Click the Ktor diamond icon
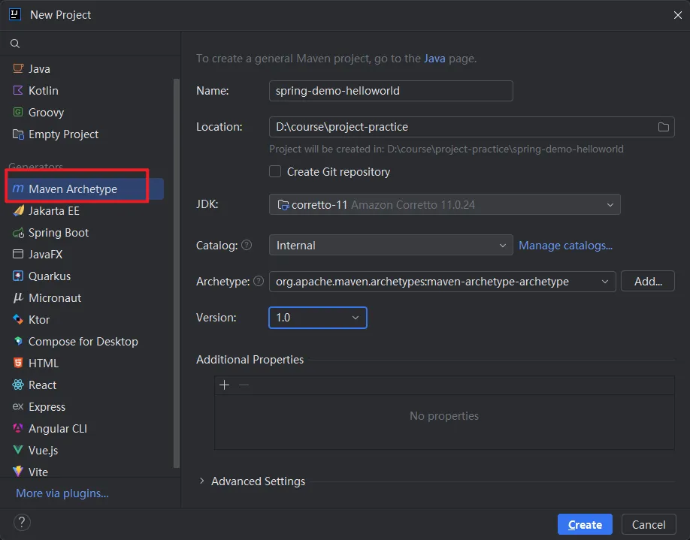The width and height of the screenshot is (690, 540). click(x=18, y=320)
